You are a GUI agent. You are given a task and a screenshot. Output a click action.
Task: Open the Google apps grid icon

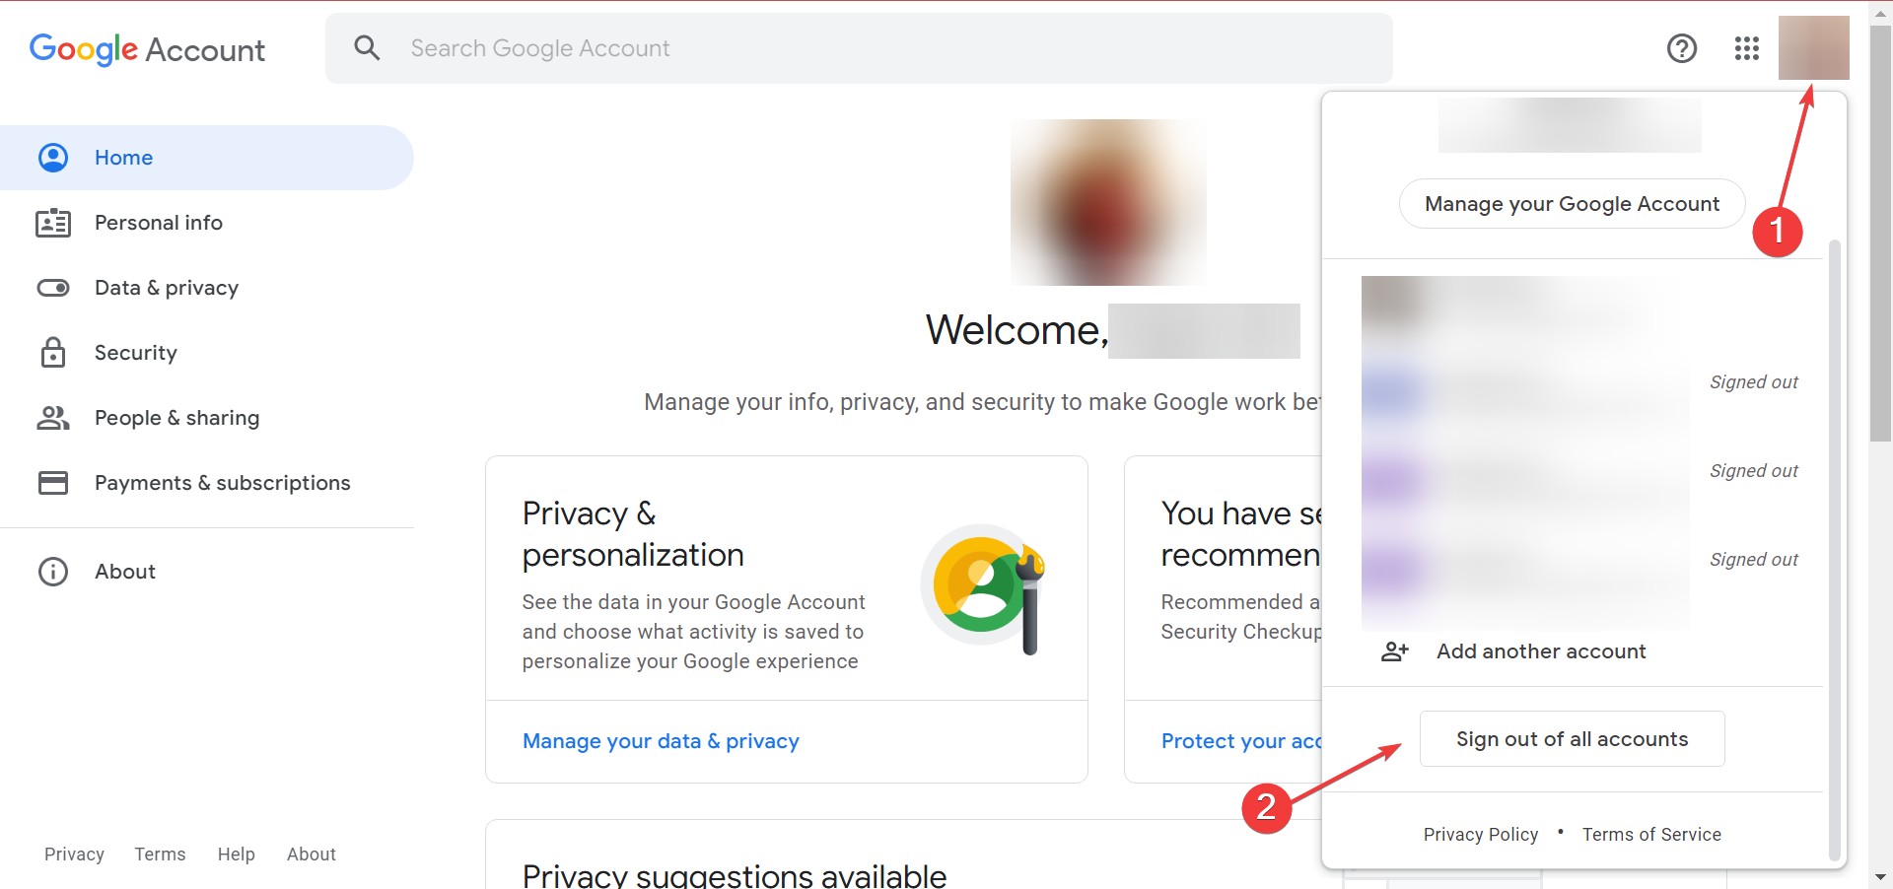(1747, 48)
